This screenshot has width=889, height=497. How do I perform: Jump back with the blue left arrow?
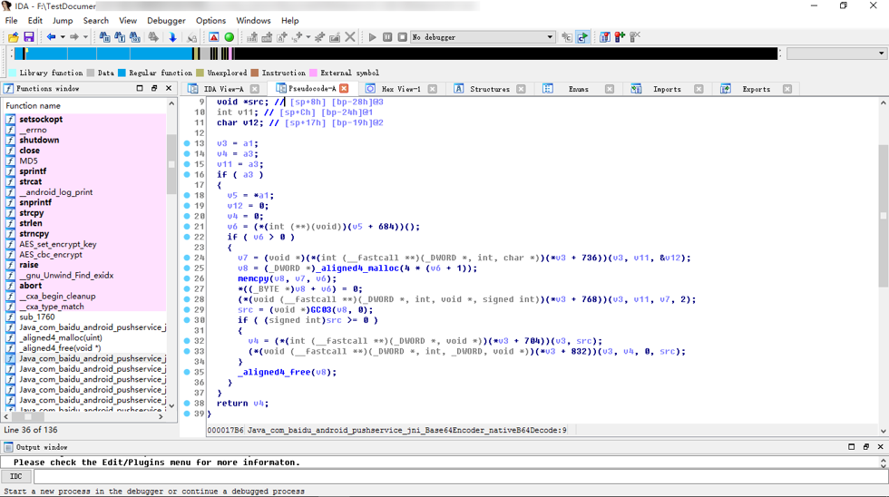click(52, 37)
